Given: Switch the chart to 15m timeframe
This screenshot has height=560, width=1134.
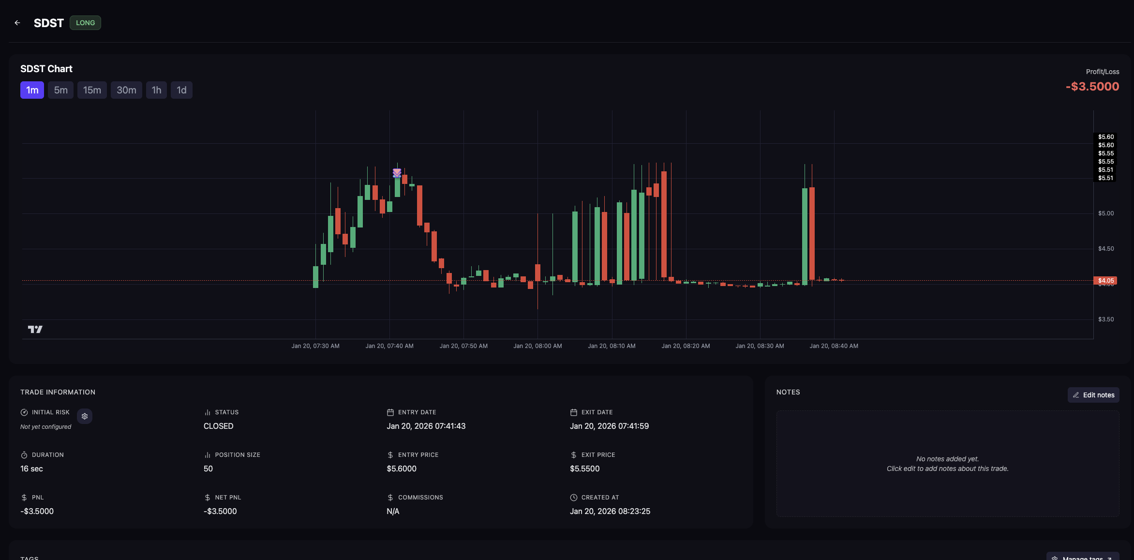Looking at the screenshot, I should 92,90.
